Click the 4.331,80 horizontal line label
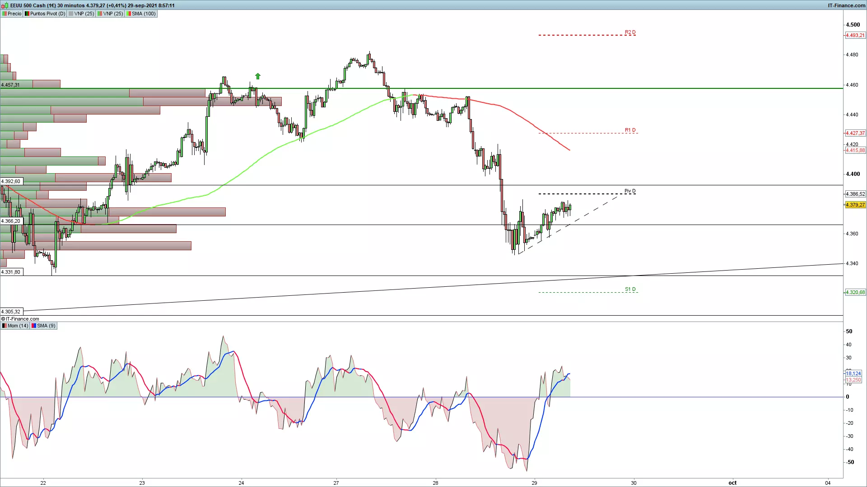The image size is (867, 487). [11, 272]
